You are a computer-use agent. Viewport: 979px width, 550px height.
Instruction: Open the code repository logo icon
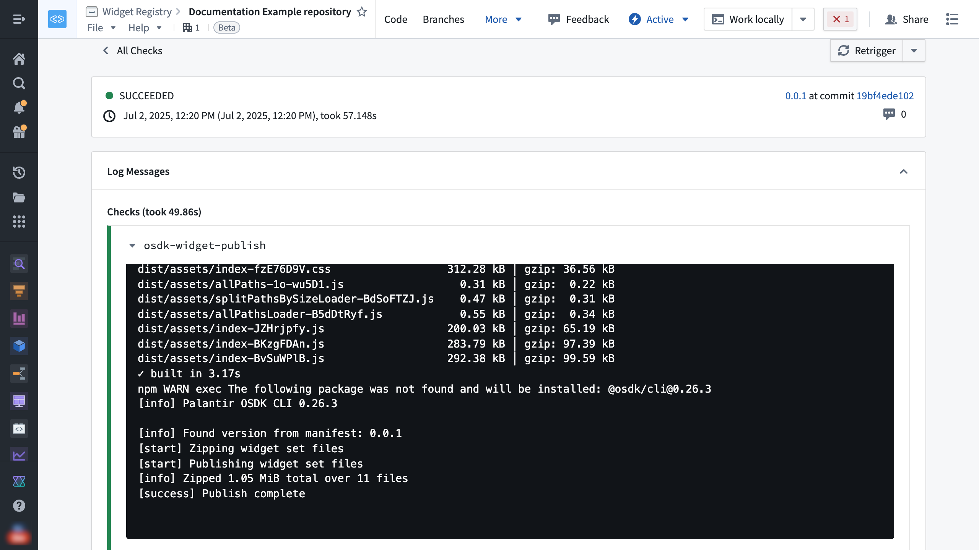(x=57, y=19)
